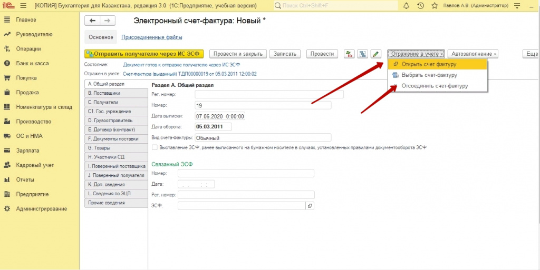Click the Записать button
The height and width of the screenshot is (270, 540).
point(285,54)
